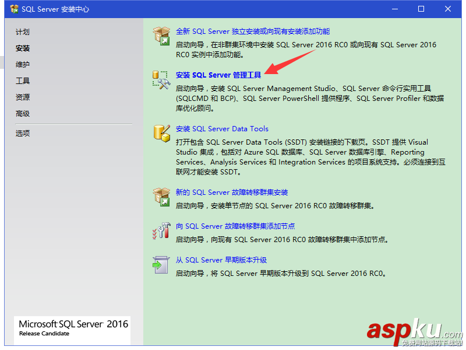Switch to the 工具 page
The height and width of the screenshot is (350, 466).
23,81
